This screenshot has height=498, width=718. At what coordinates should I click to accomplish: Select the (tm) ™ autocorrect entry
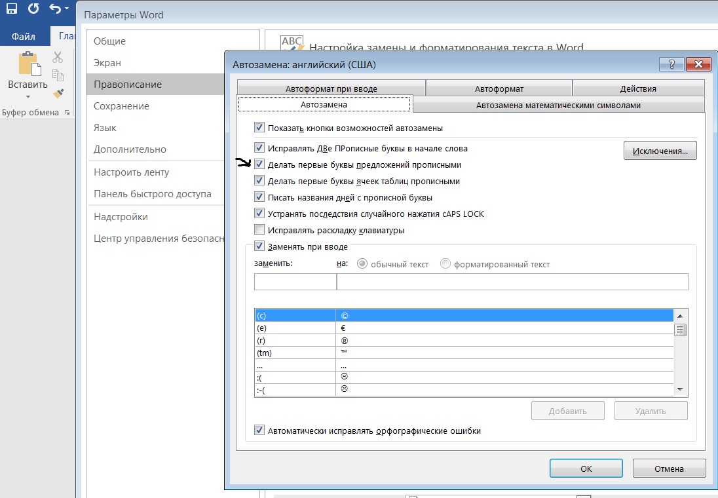pos(464,353)
